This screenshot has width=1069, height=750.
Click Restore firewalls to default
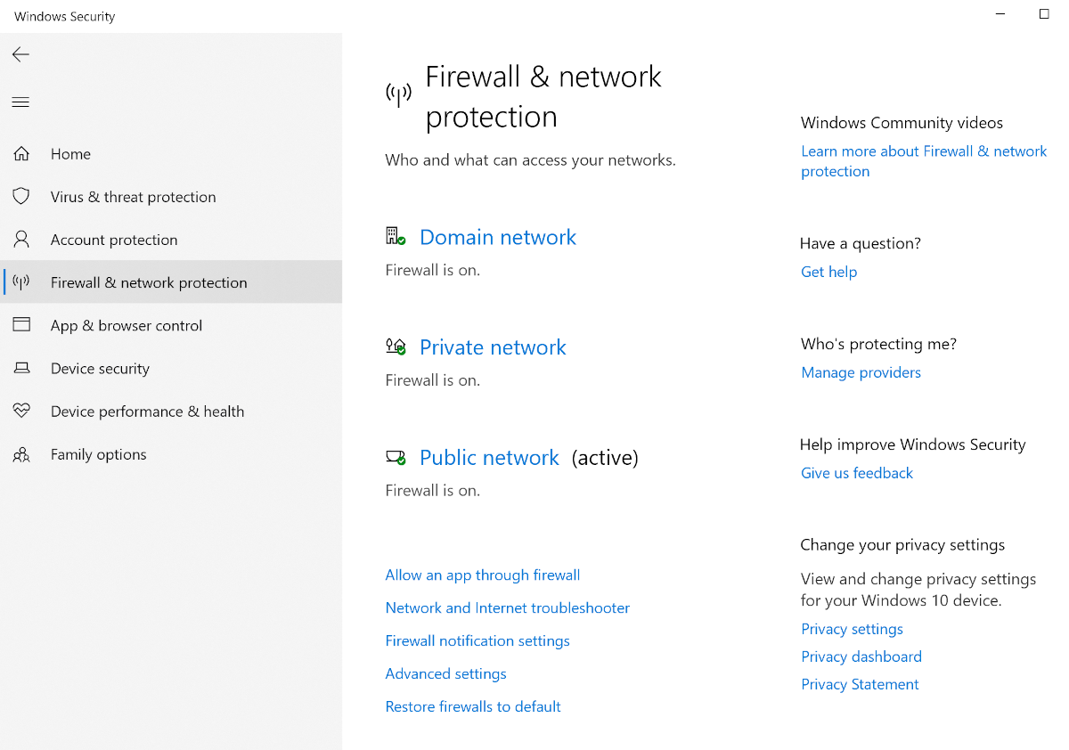pos(473,707)
